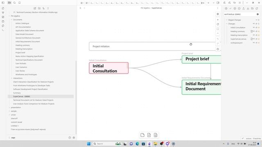This screenshot has height=147, width=262.
Task: Collapse the Changes section
Action: coord(227,24)
